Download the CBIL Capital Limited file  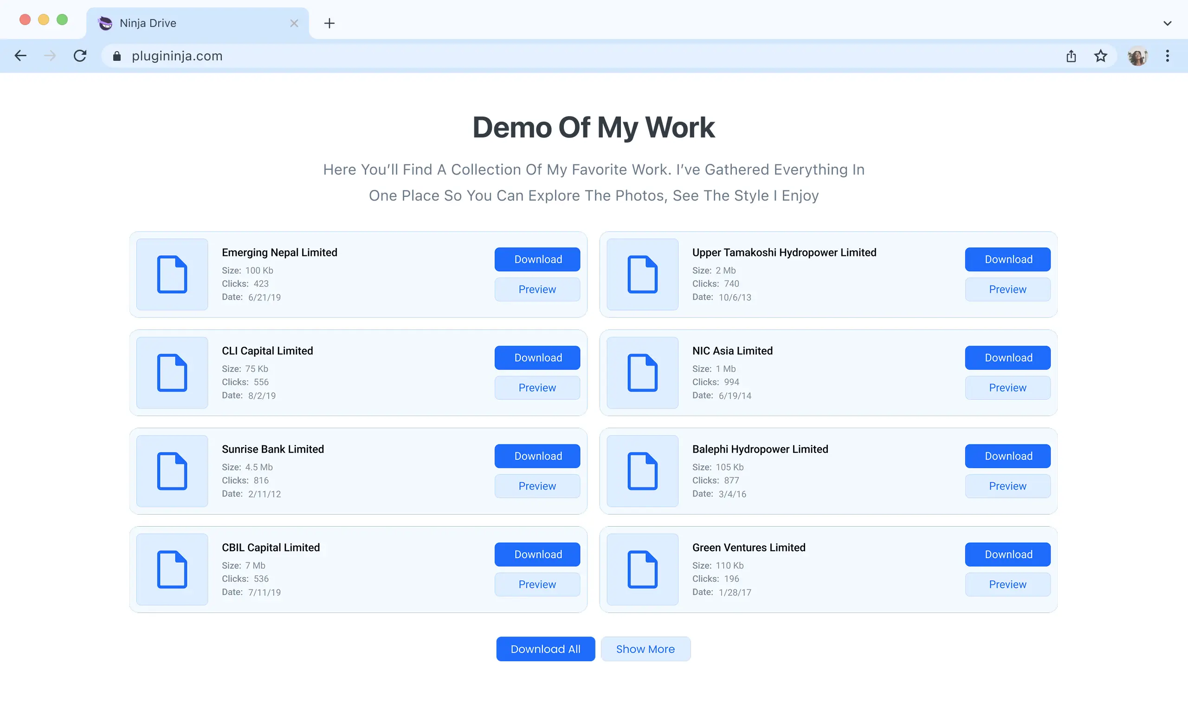(537, 554)
